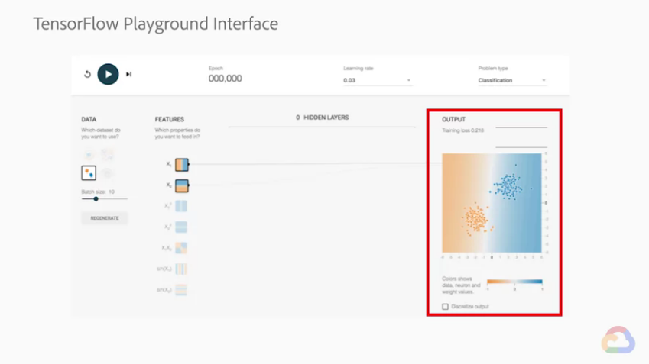This screenshot has width=649, height=364.
Task: Toggle the X2 feature node
Action: point(182,185)
